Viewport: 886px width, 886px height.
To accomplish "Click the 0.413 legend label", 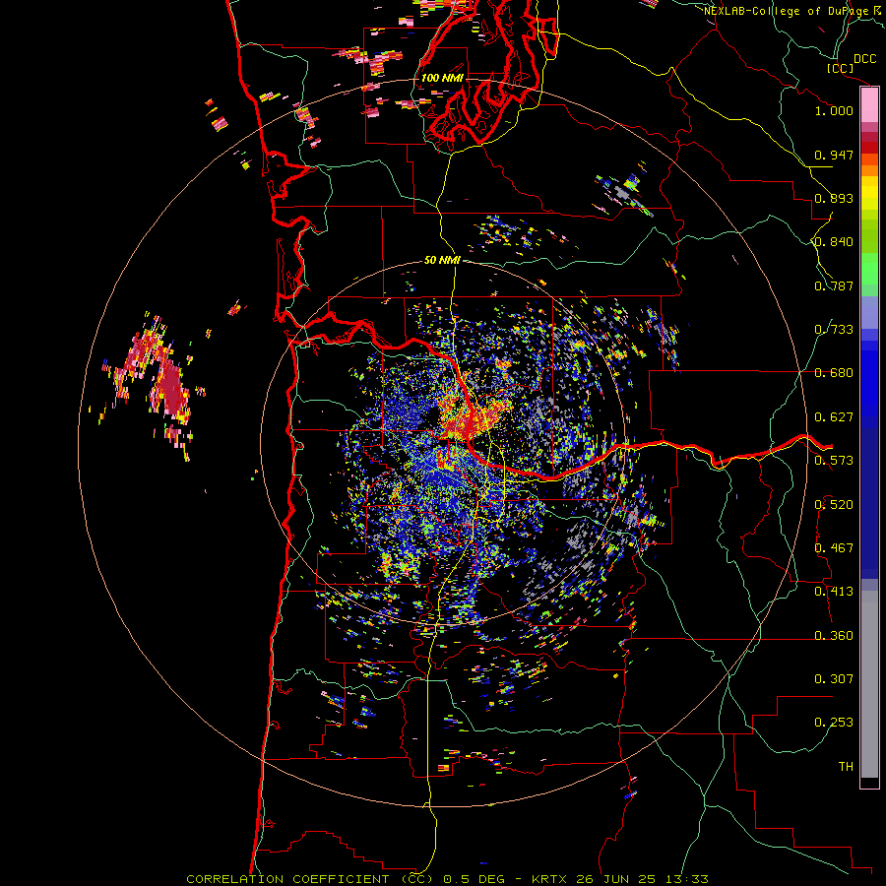I will [x=834, y=592].
